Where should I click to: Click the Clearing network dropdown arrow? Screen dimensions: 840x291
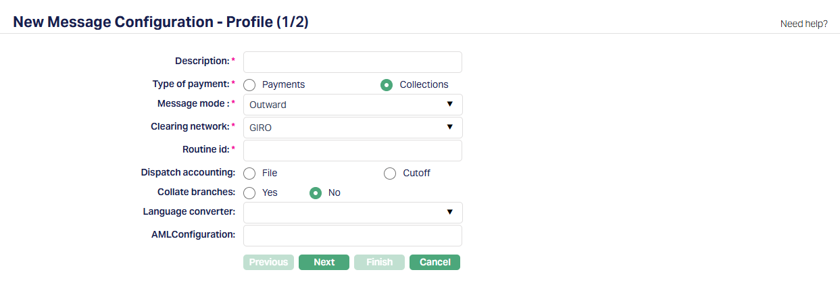(449, 128)
